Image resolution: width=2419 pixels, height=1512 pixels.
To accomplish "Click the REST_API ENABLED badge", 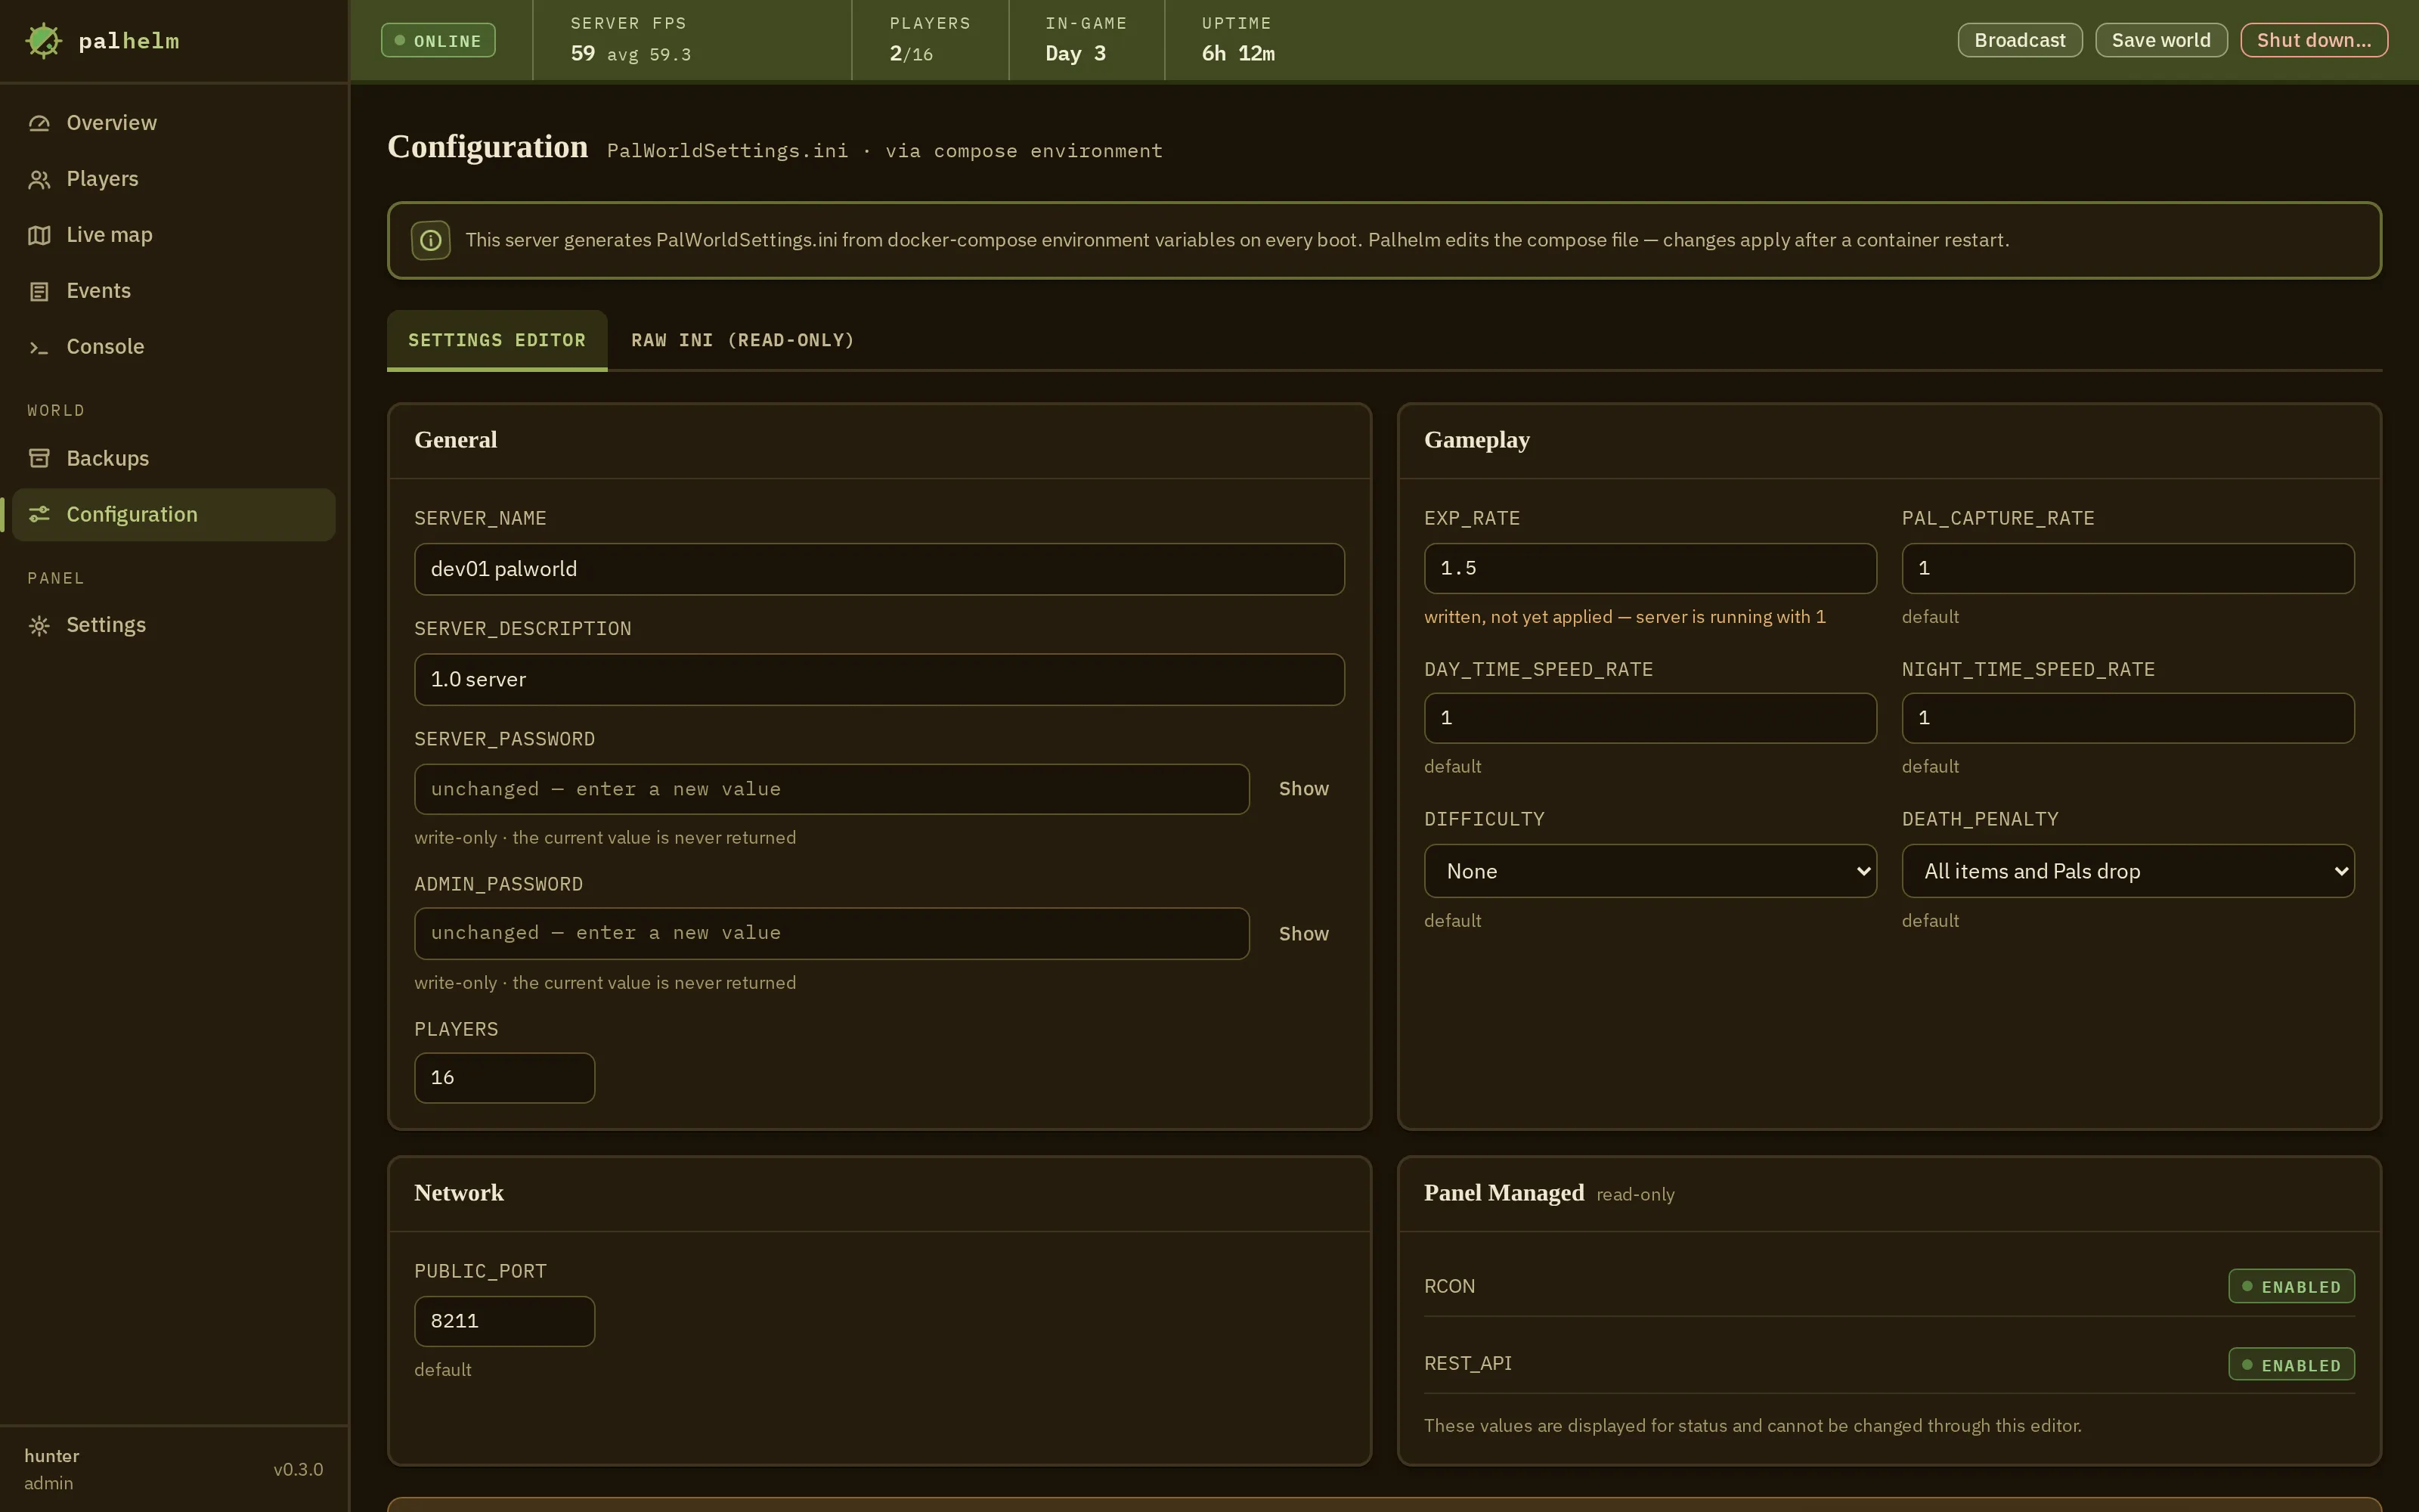I will [2291, 1364].
